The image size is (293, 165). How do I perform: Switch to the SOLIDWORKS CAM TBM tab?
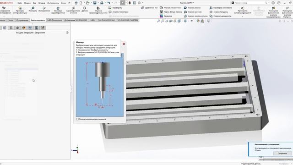[127, 20]
